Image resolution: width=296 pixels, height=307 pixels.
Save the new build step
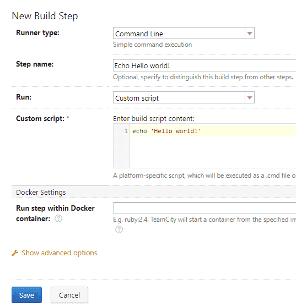pos(26,295)
